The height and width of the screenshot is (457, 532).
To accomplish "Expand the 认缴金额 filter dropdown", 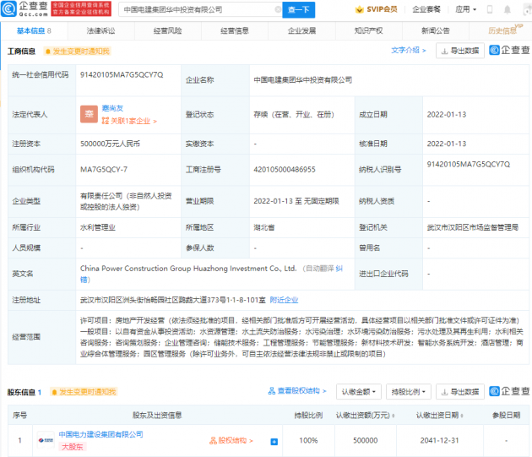I will [359, 392].
